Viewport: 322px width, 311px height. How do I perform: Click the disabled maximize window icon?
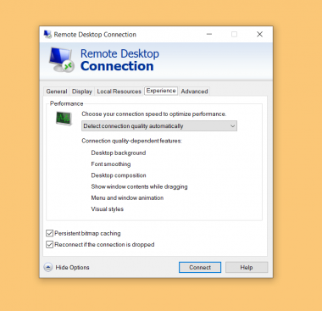pos(234,34)
